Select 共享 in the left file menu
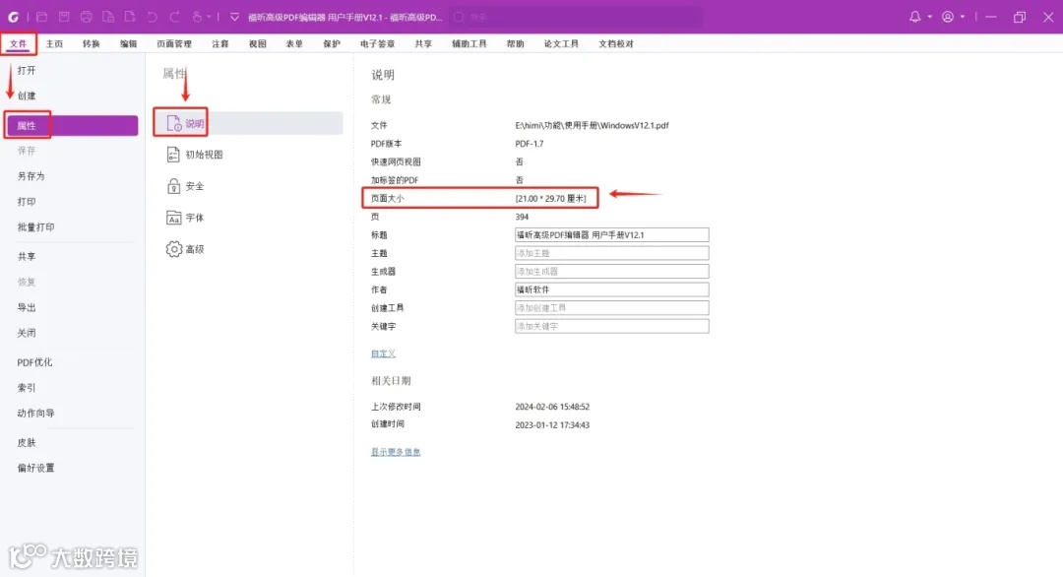Image resolution: width=1063 pixels, height=577 pixels. pos(27,256)
